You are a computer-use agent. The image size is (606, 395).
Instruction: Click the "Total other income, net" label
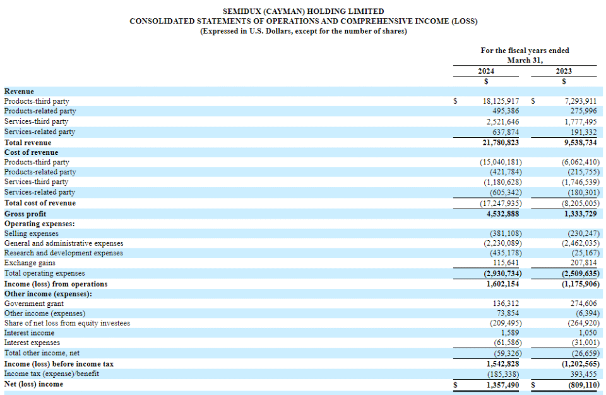pos(42,353)
